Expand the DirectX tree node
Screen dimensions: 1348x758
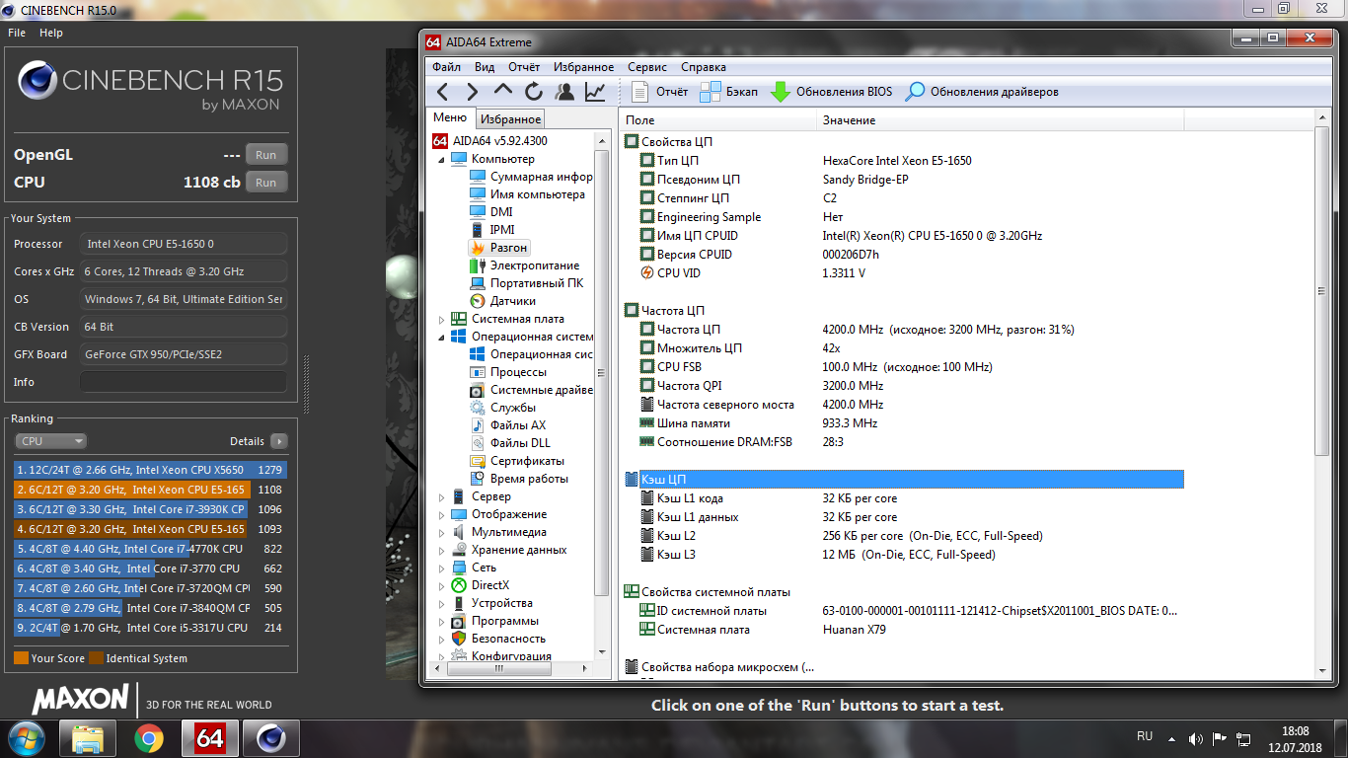442,585
